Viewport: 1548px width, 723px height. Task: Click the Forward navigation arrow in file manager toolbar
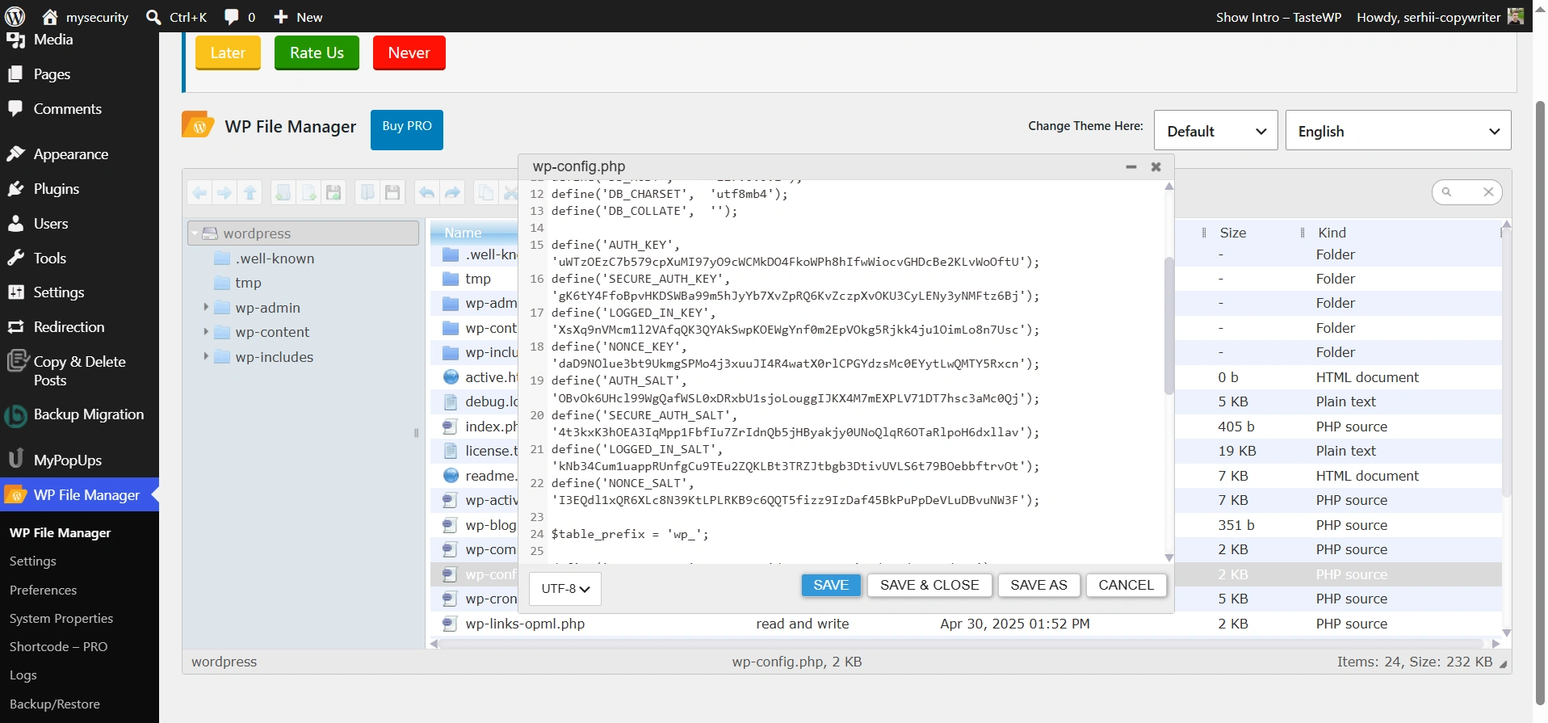click(224, 192)
